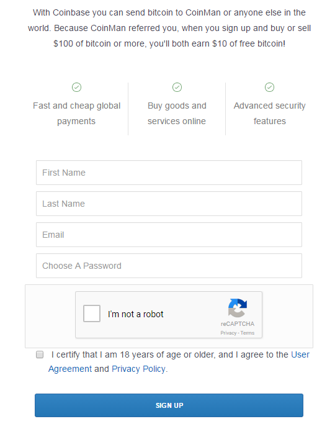
Task: Focus the First Name field
Action: click(169, 173)
